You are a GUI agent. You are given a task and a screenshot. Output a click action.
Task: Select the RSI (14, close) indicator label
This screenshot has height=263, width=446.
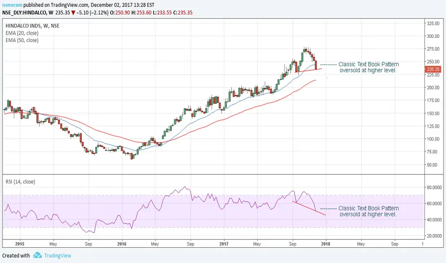click(x=20, y=181)
